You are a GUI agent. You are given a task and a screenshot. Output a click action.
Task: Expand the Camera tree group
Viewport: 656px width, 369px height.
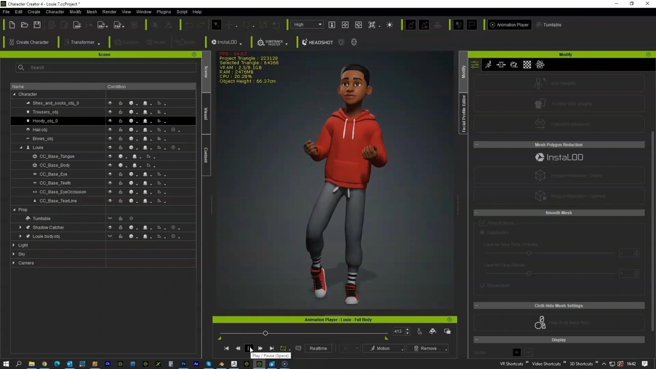coord(14,263)
